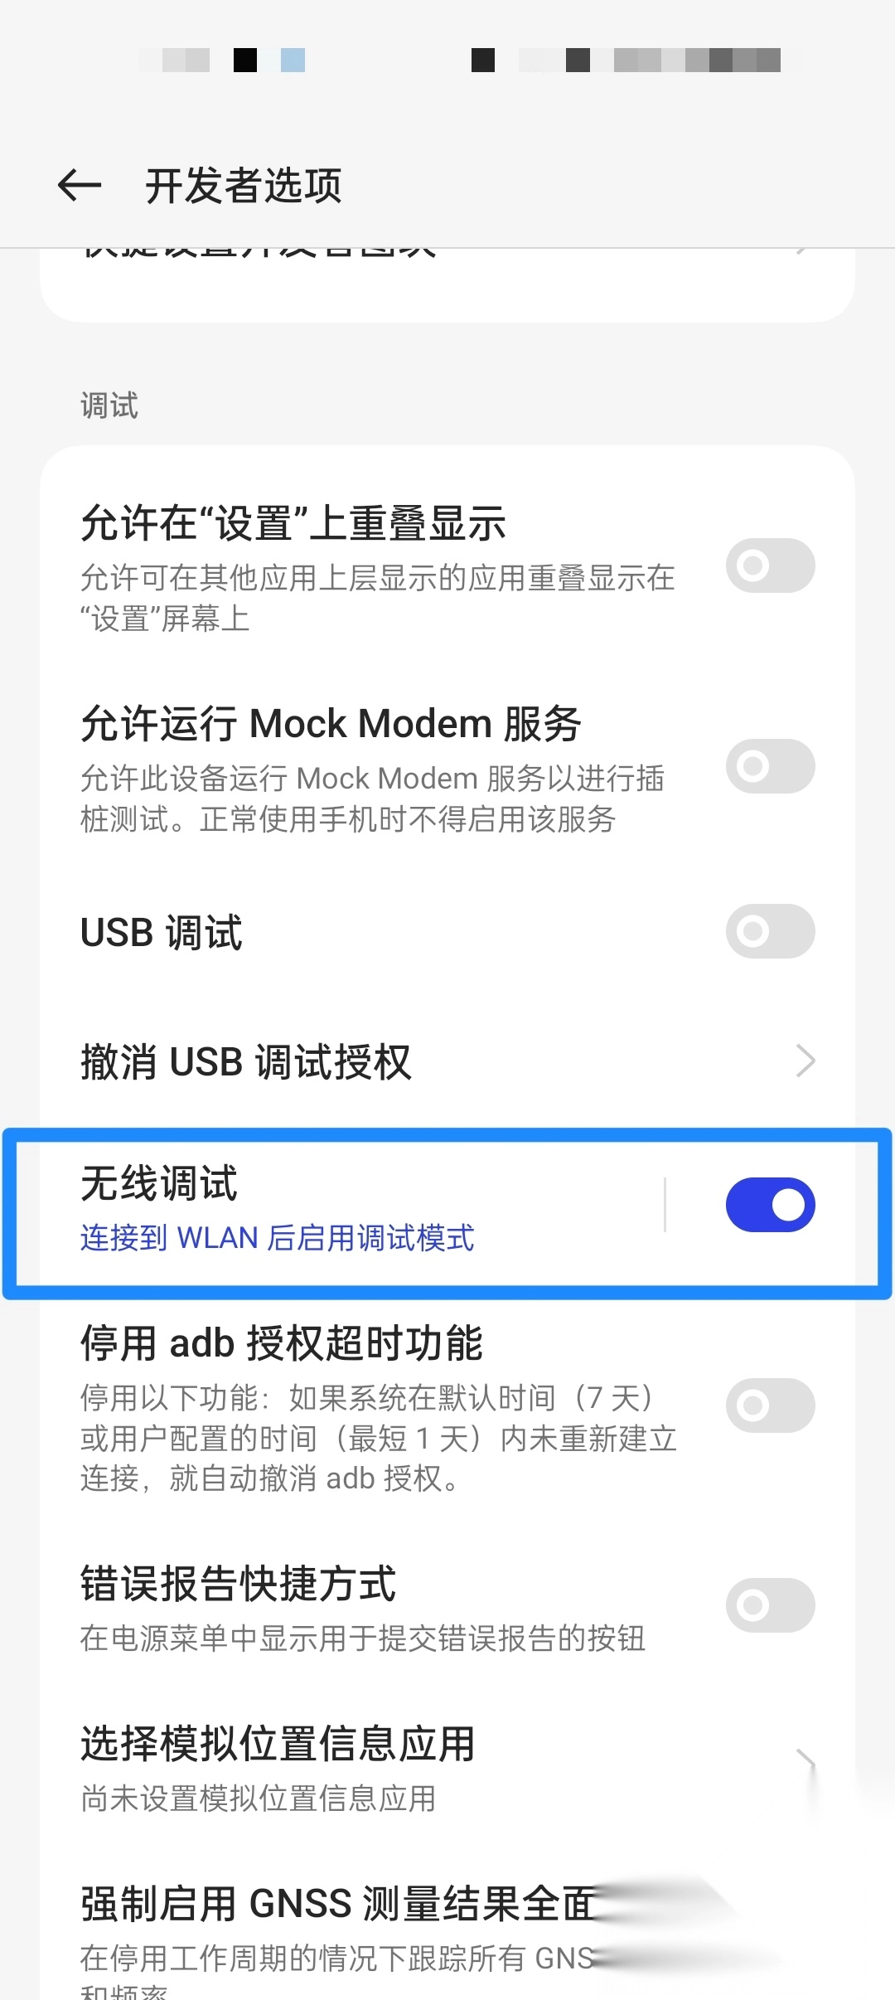Tap the USB 调试 label
Screen dimensions: 895x2000
point(162,932)
